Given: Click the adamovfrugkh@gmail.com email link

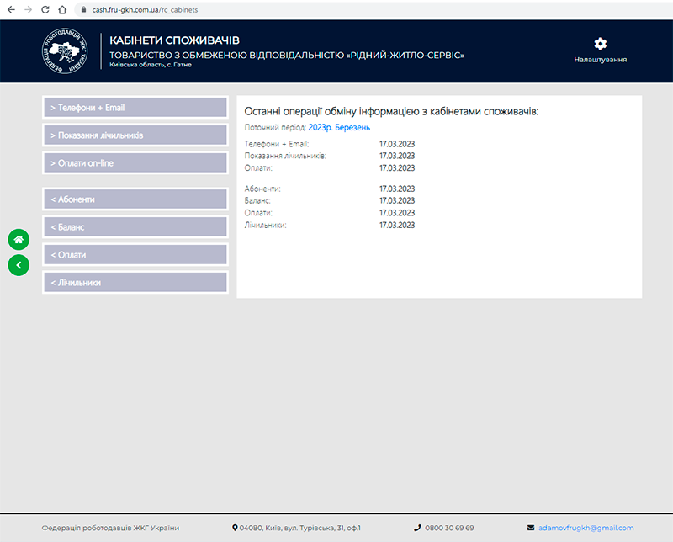Looking at the screenshot, I should coord(586,528).
